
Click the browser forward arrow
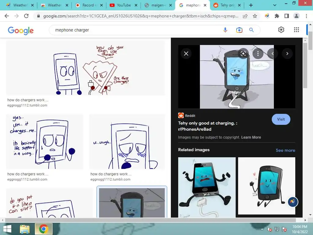pos(17,16)
